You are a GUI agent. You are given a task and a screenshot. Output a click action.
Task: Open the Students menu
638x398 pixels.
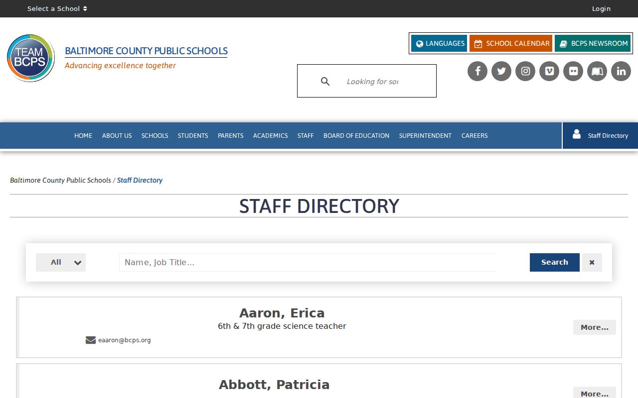193,135
